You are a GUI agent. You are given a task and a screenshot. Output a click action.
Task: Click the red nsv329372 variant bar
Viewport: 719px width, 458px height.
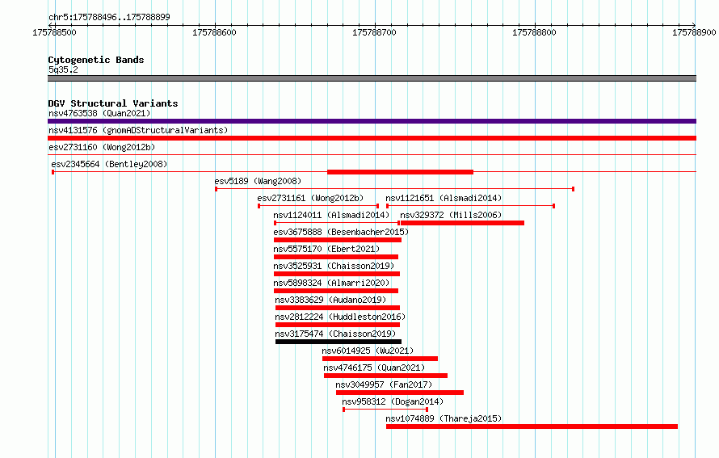click(x=462, y=223)
